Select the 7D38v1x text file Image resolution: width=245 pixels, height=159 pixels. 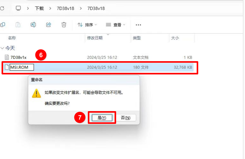coord(18,57)
